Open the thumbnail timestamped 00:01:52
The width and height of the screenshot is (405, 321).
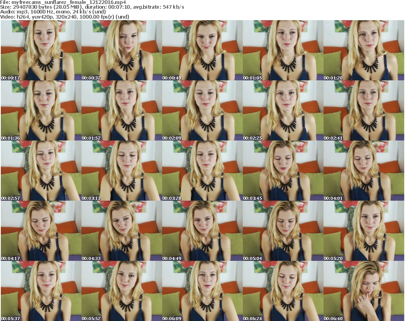[122, 110]
